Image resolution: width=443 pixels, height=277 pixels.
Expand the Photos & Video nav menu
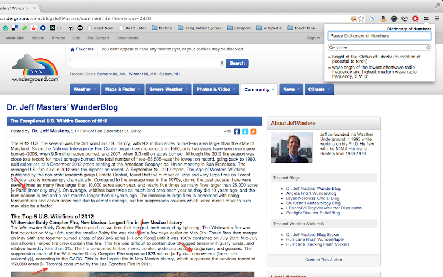click(215, 89)
